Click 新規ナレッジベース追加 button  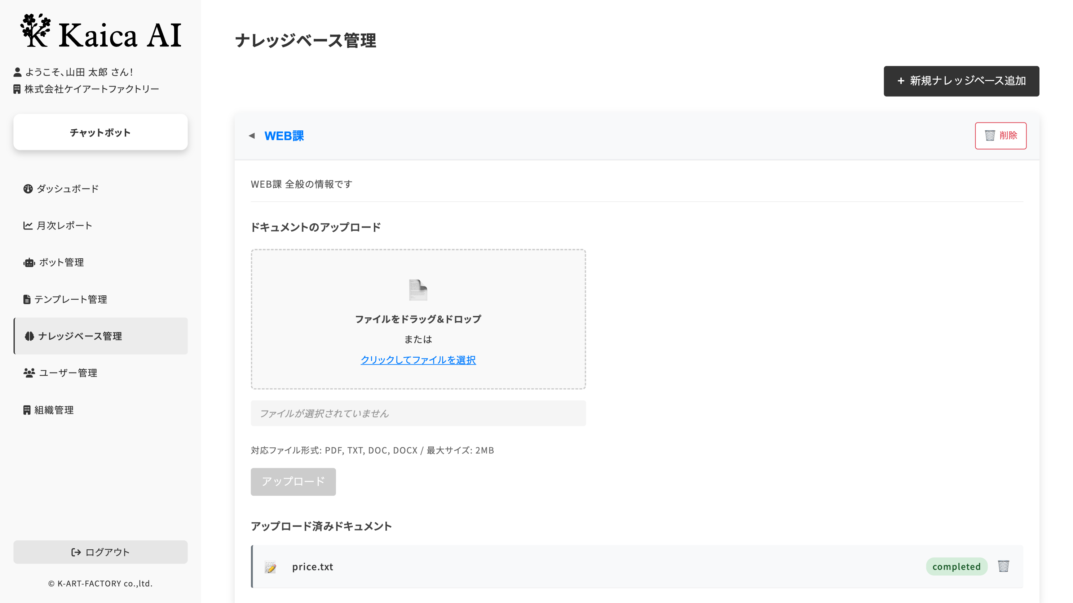(x=961, y=81)
